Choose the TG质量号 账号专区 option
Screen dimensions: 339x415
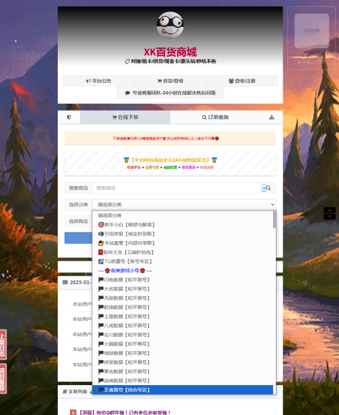click(x=183, y=261)
